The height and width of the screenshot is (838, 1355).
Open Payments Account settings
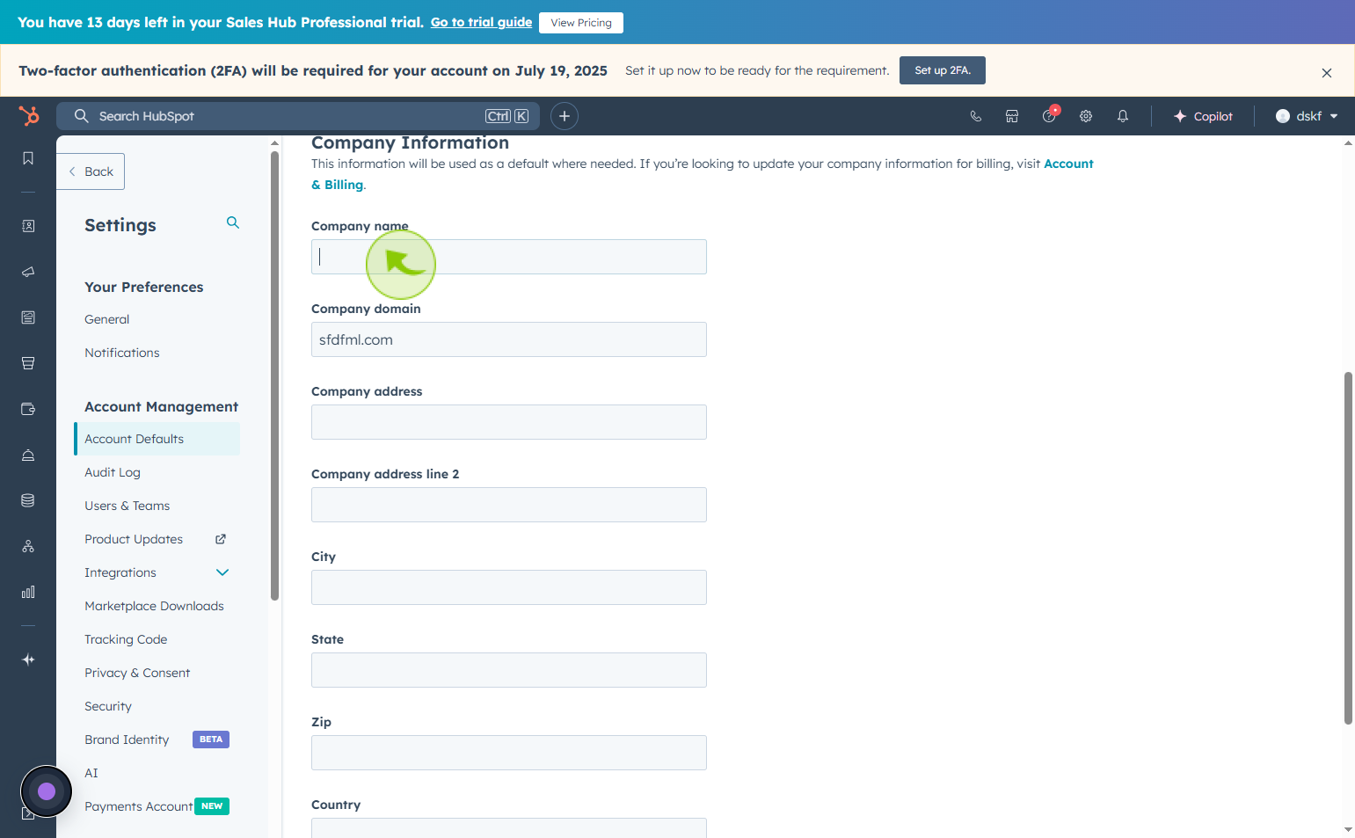click(139, 806)
